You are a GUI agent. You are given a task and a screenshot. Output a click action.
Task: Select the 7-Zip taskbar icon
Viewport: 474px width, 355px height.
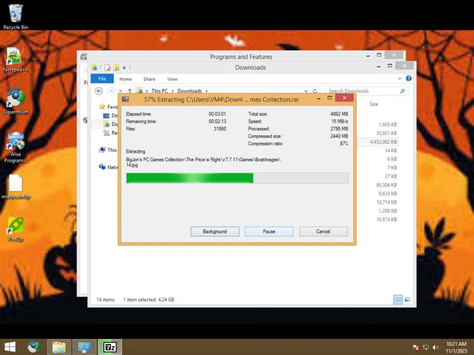110,347
